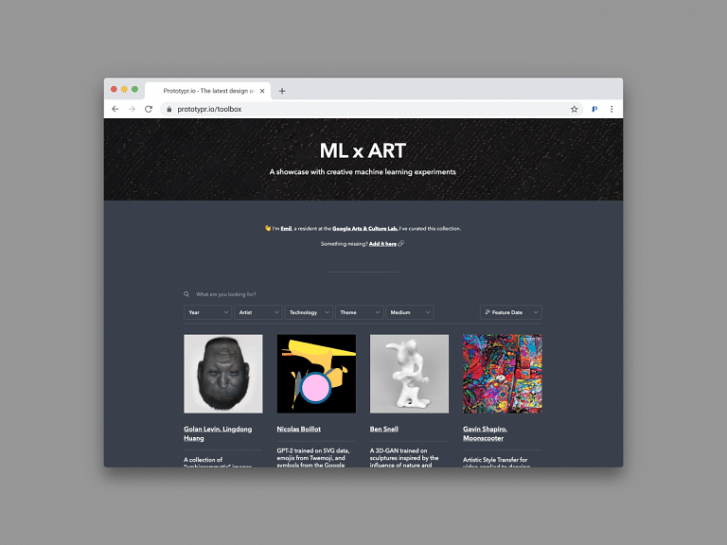Image resolution: width=727 pixels, height=545 pixels.
Task: Open the Theme filter dropdown
Action: (360, 312)
